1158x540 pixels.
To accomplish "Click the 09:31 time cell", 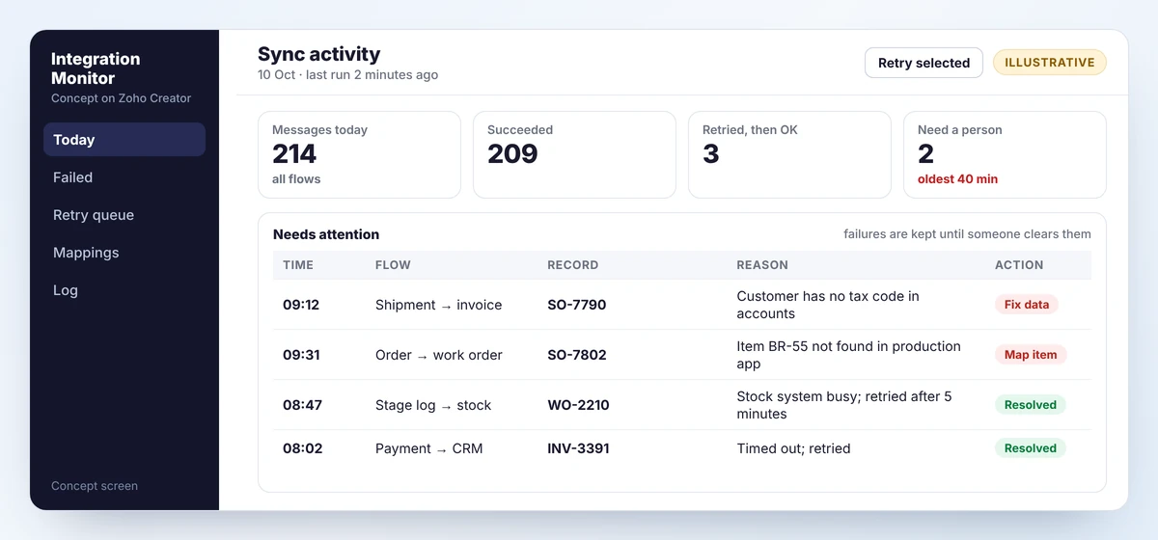I will (301, 355).
